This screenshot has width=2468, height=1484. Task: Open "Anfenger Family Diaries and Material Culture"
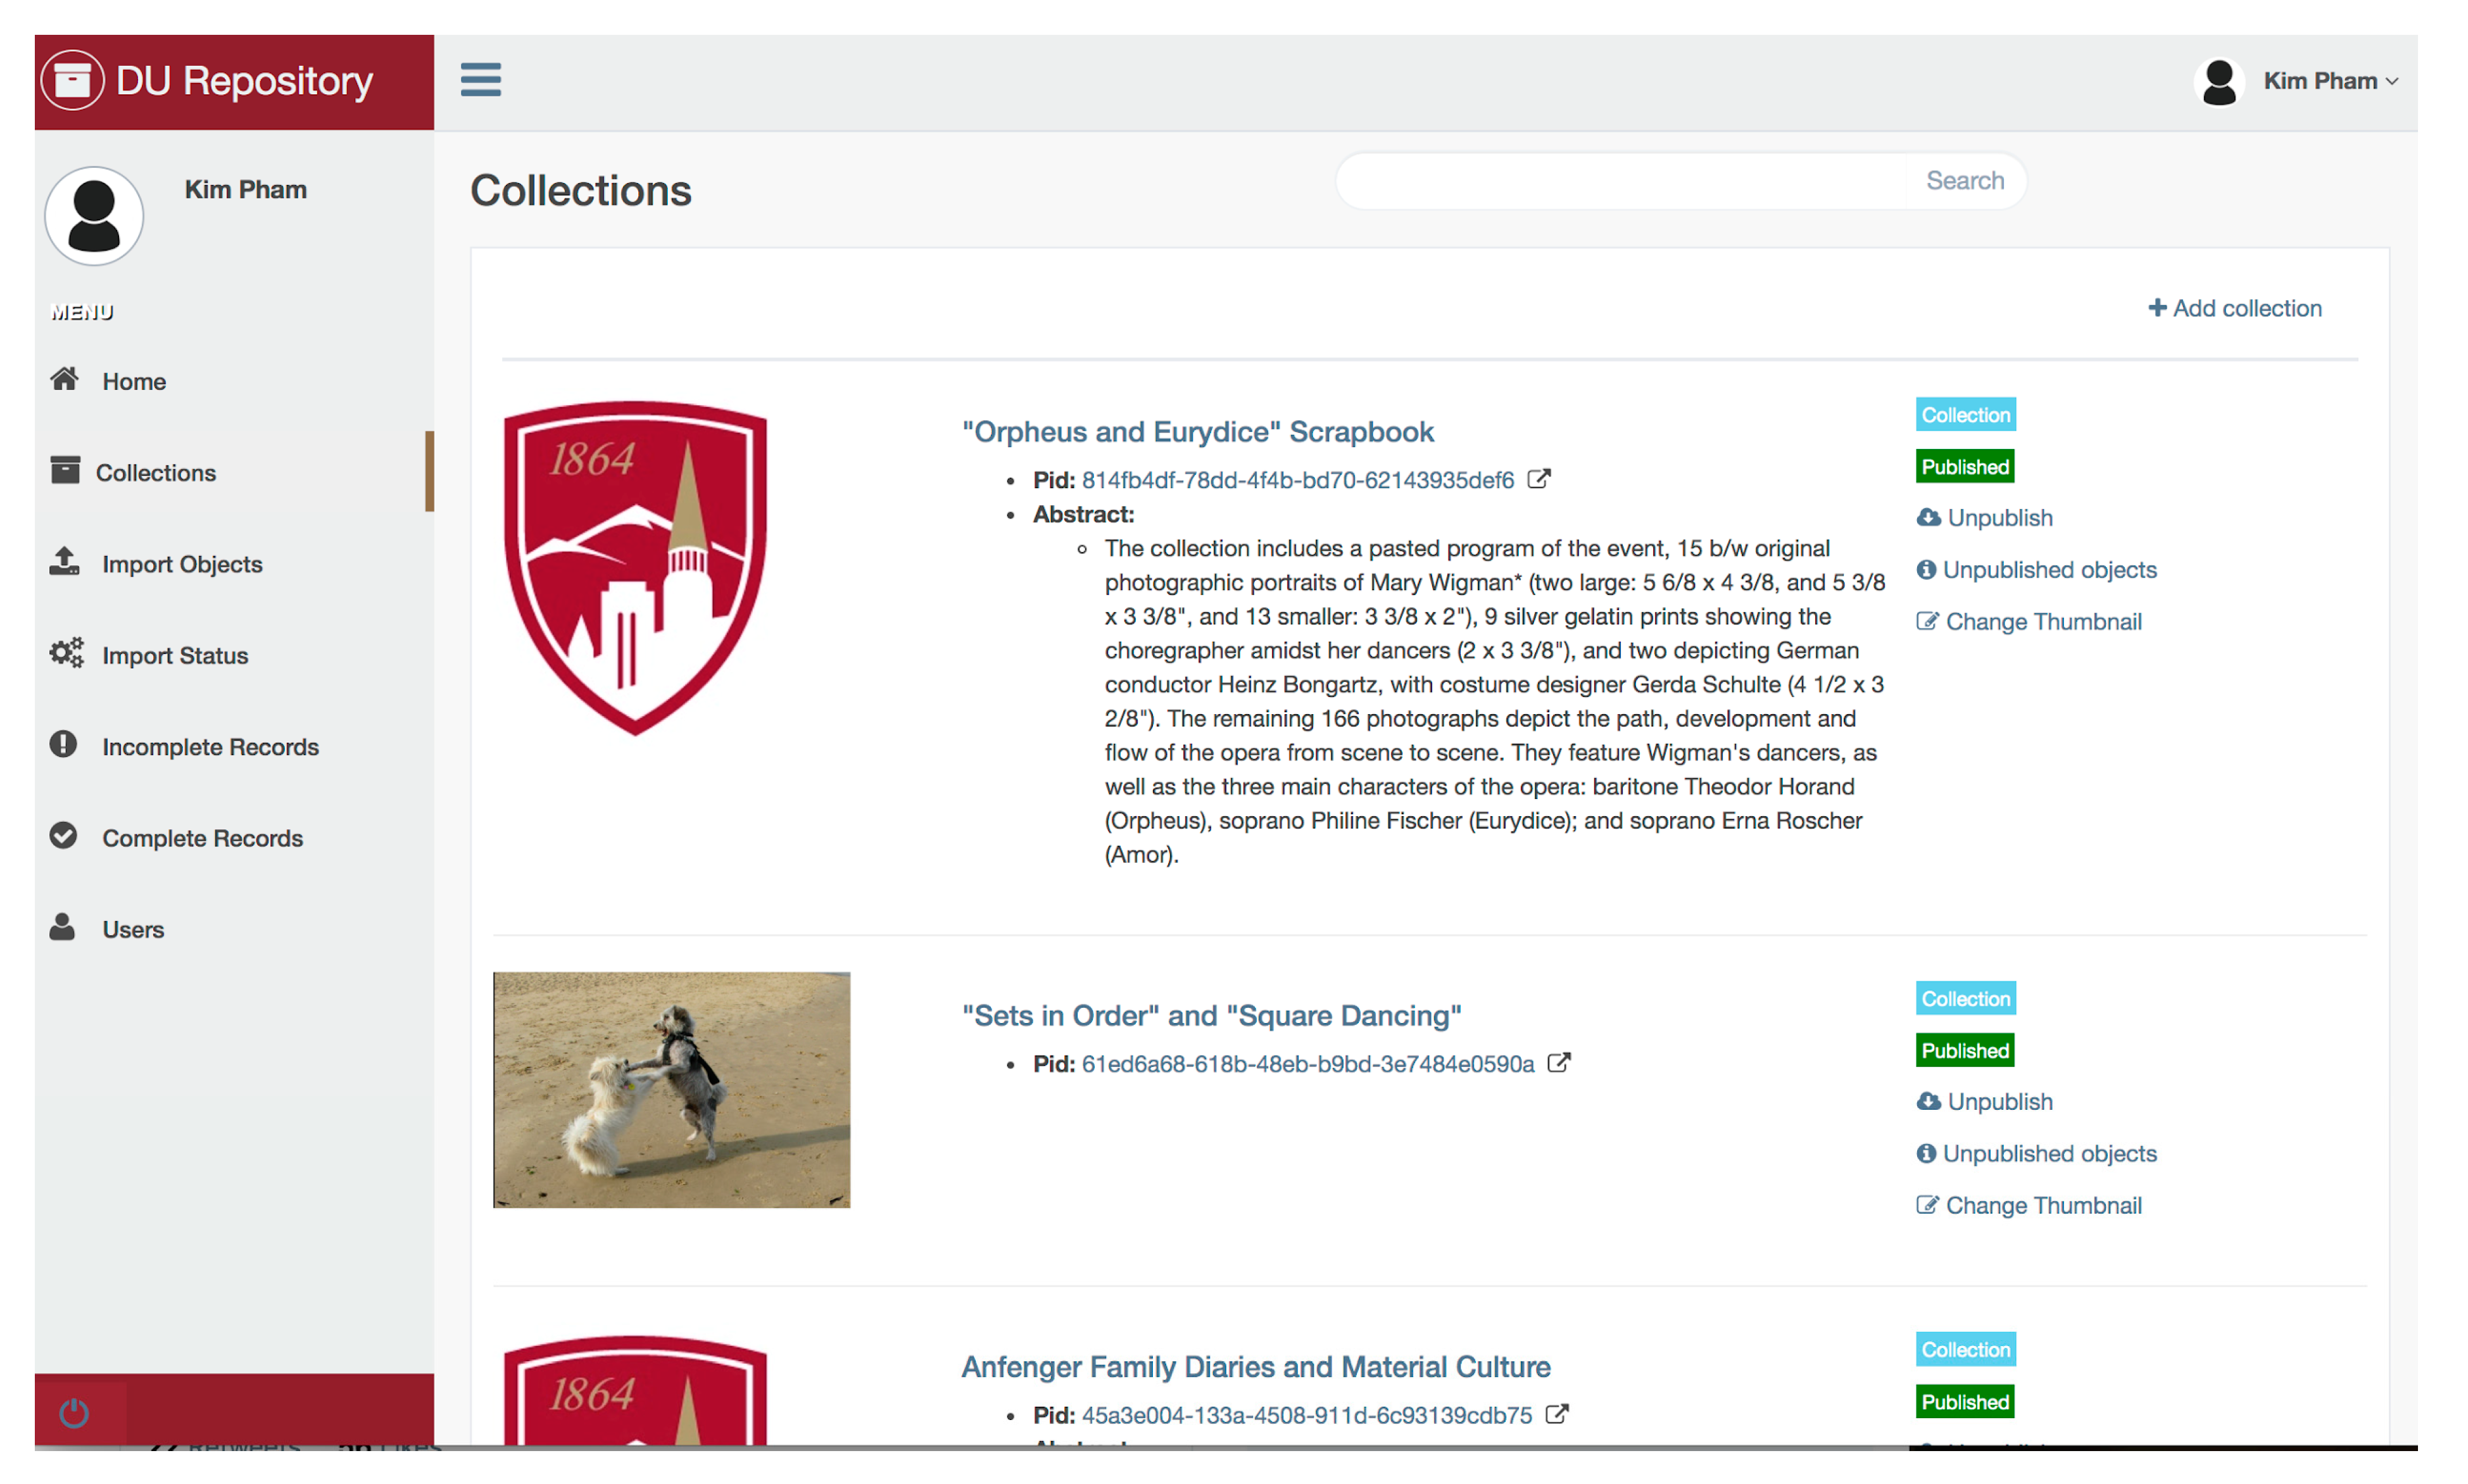pyautogui.click(x=1255, y=1366)
